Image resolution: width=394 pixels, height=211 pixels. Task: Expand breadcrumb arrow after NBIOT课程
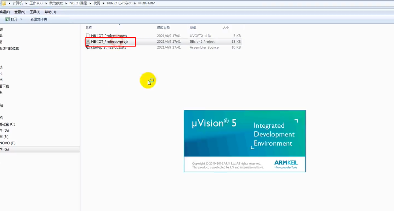click(90, 3)
